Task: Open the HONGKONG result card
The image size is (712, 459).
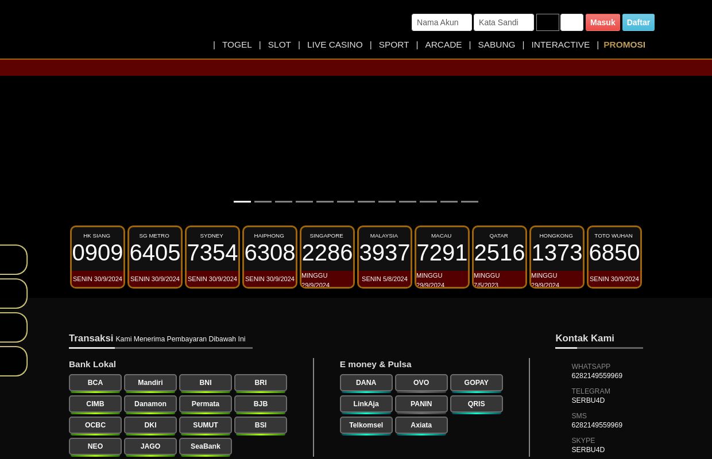Action: pos(557,257)
